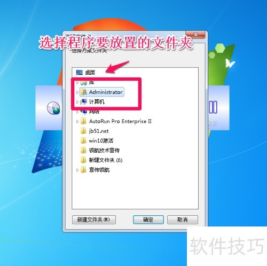
Task: Click the AutoRun Pro Enterprise II folder icon
Action: click(83, 121)
